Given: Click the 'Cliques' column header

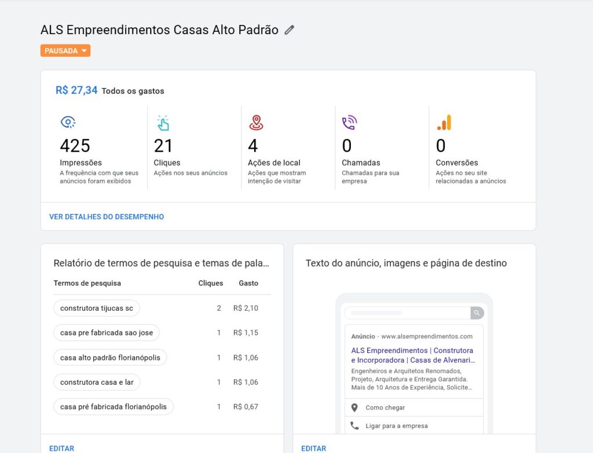Looking at the screenshot, I should (211, 283).
